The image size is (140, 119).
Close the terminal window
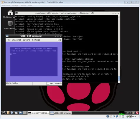(118, 13)
